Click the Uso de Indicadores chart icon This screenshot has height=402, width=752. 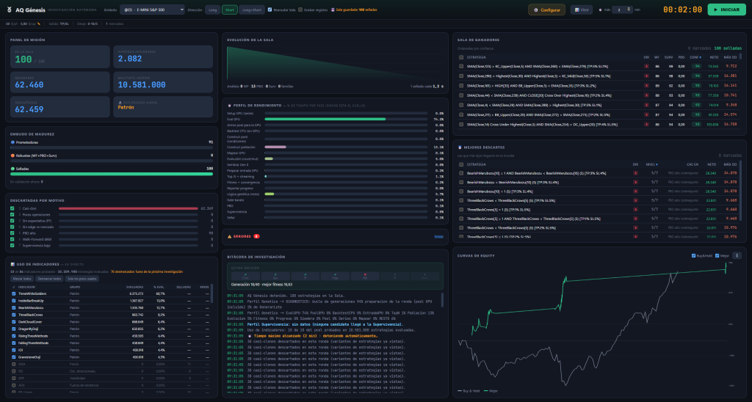12,265
